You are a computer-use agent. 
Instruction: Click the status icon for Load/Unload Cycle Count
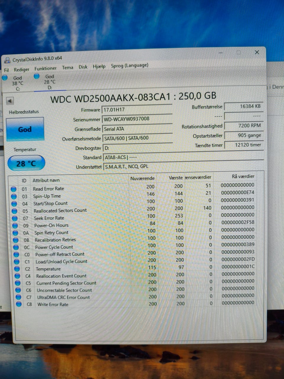pos(17,262)
